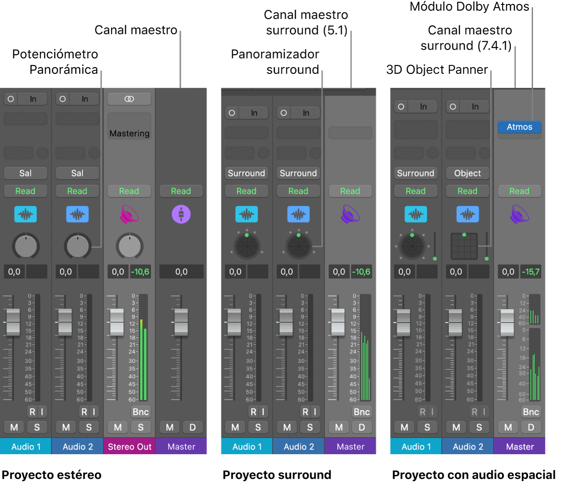563x486 pixels.
Task: Open the Sal send slot on Audio 1
Action: (x=26, y=173)
